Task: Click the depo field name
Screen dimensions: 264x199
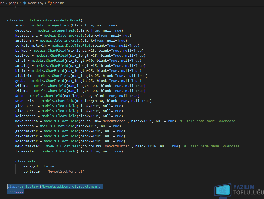Action: pyautogui.click(x=19, y=96)
